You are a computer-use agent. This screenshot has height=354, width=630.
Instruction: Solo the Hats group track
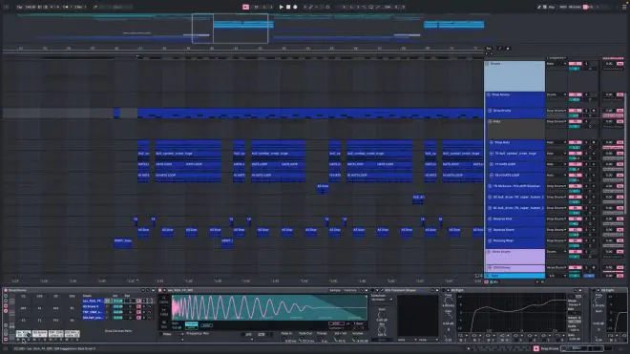coord(586,121)
